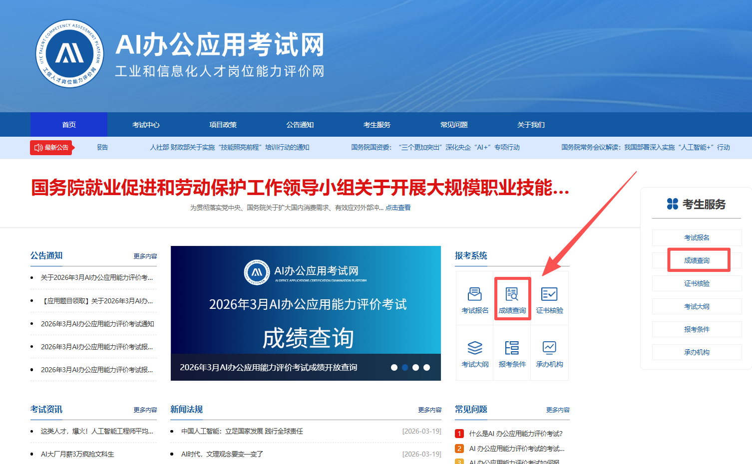Open 更多内容 next to 公告通知
Viewport: 752px width, 464px height.
click(145, 255)
